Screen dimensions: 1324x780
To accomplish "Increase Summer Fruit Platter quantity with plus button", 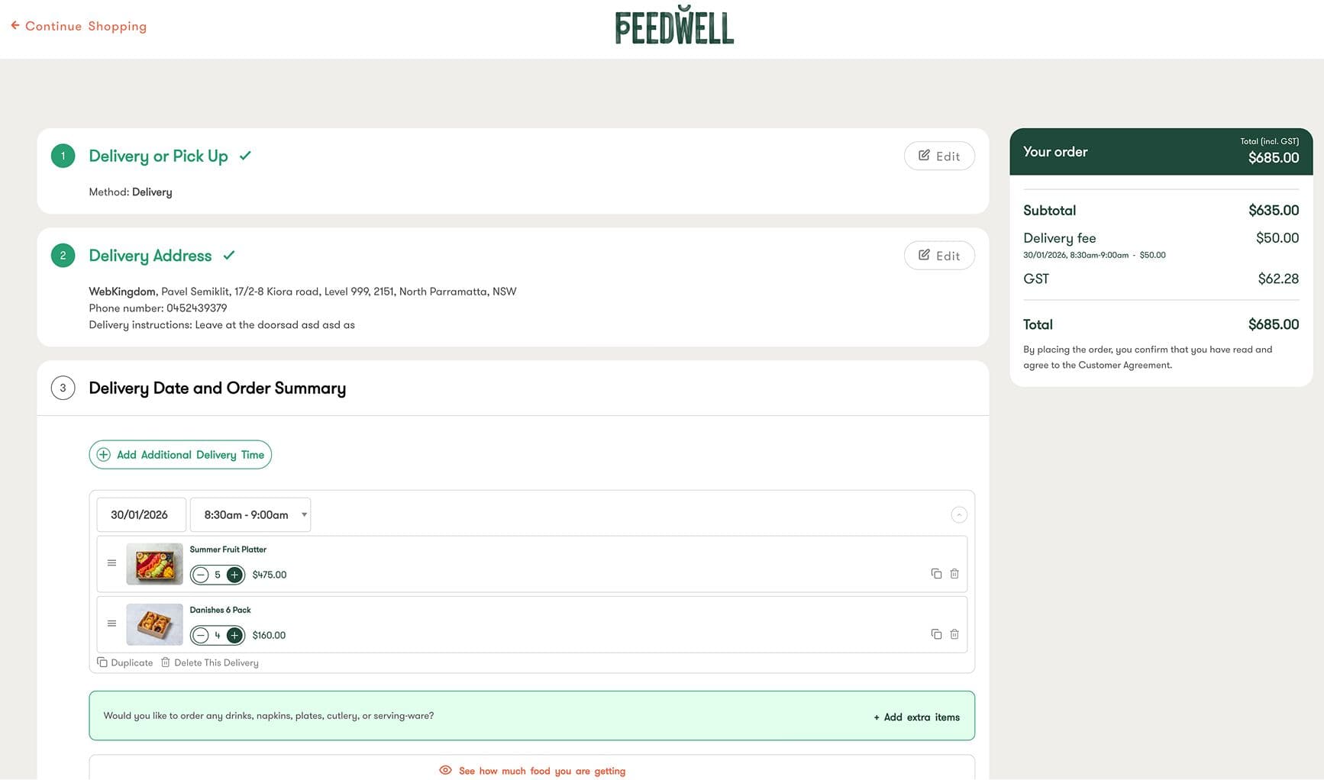I will pos(234,575).
